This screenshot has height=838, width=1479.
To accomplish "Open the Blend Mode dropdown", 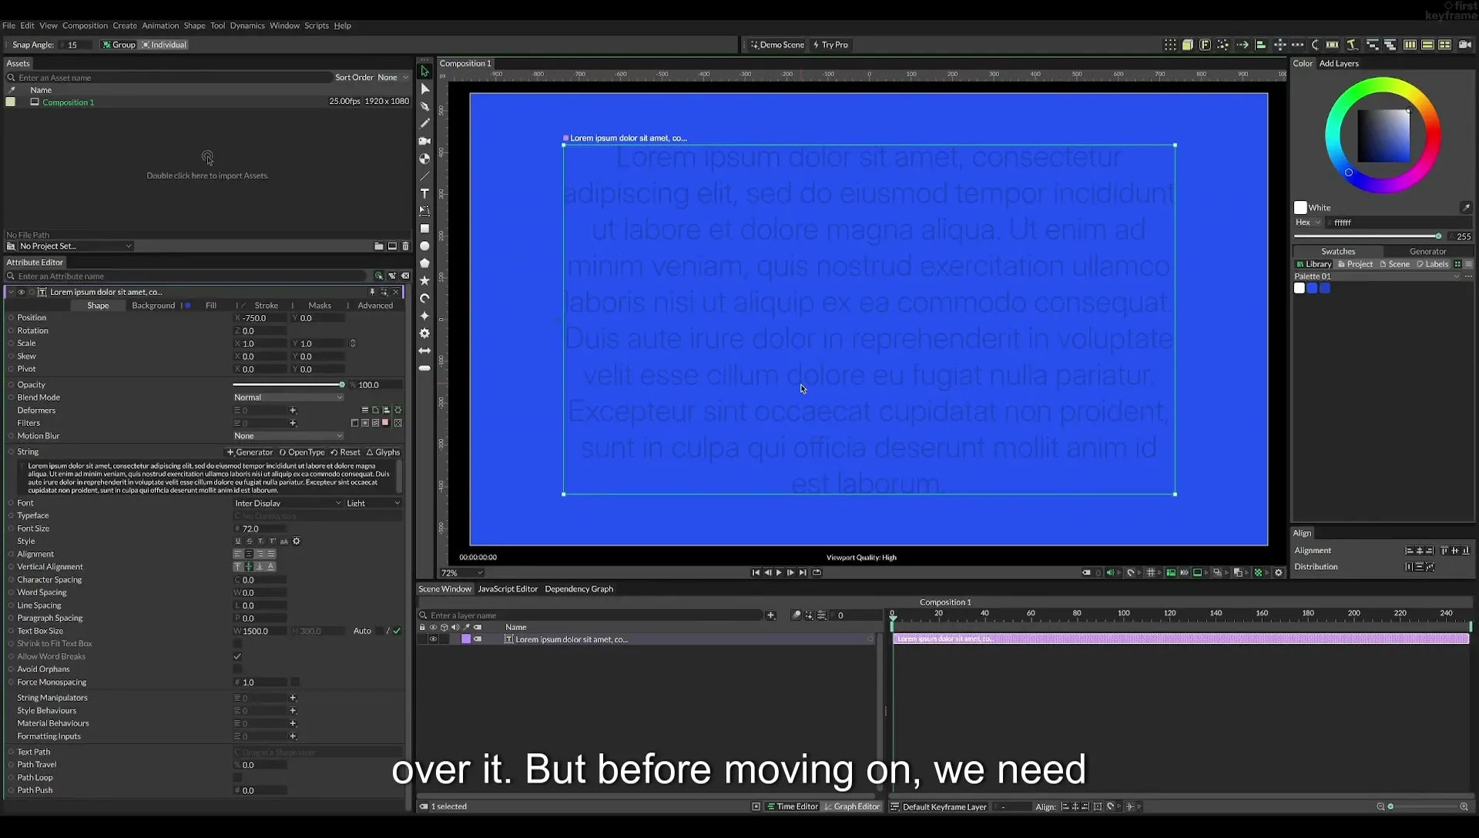I will [x=288, y=397].
